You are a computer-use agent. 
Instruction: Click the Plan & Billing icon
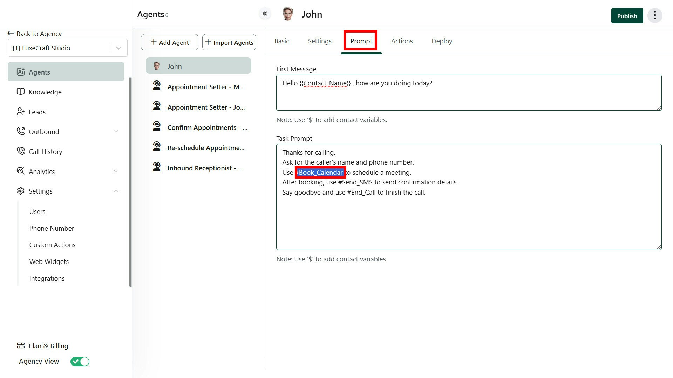point(21,346)
